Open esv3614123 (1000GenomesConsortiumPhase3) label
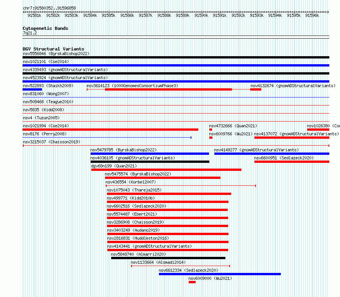The height and width of the screenshot is (297, 340). pyautogui.click(x=132, y=86)
